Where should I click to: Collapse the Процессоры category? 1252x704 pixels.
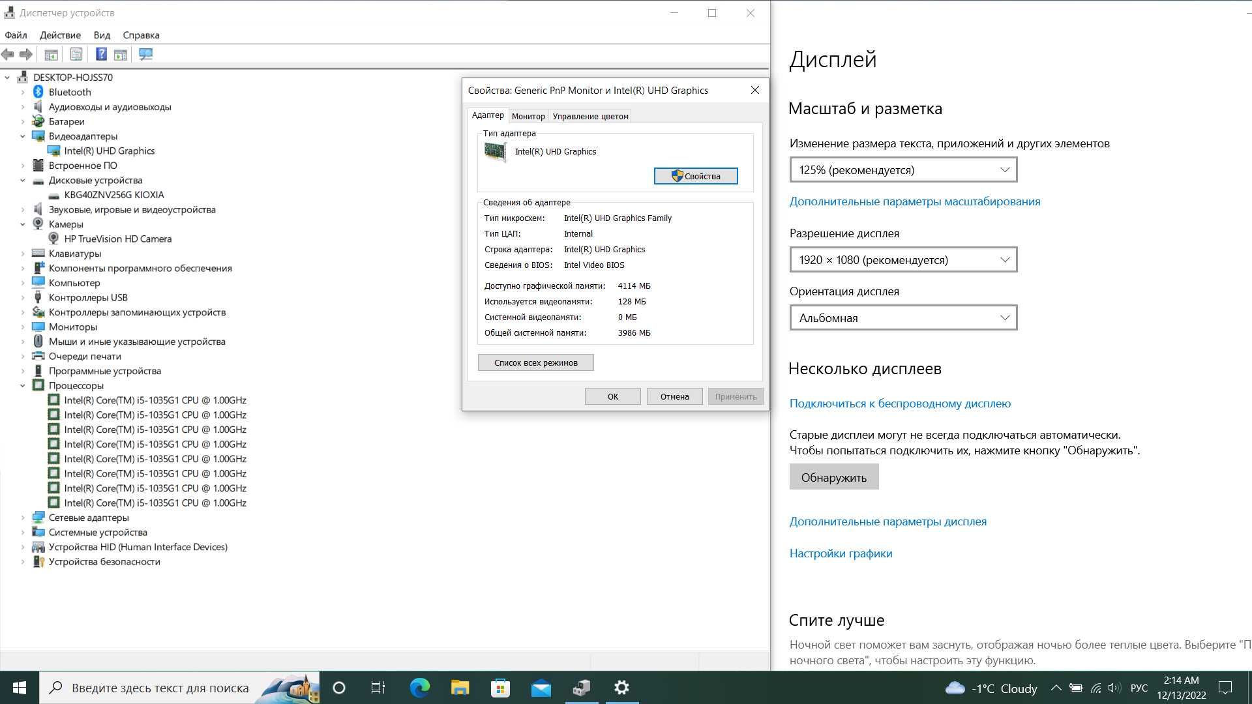[x=22, y=386]
